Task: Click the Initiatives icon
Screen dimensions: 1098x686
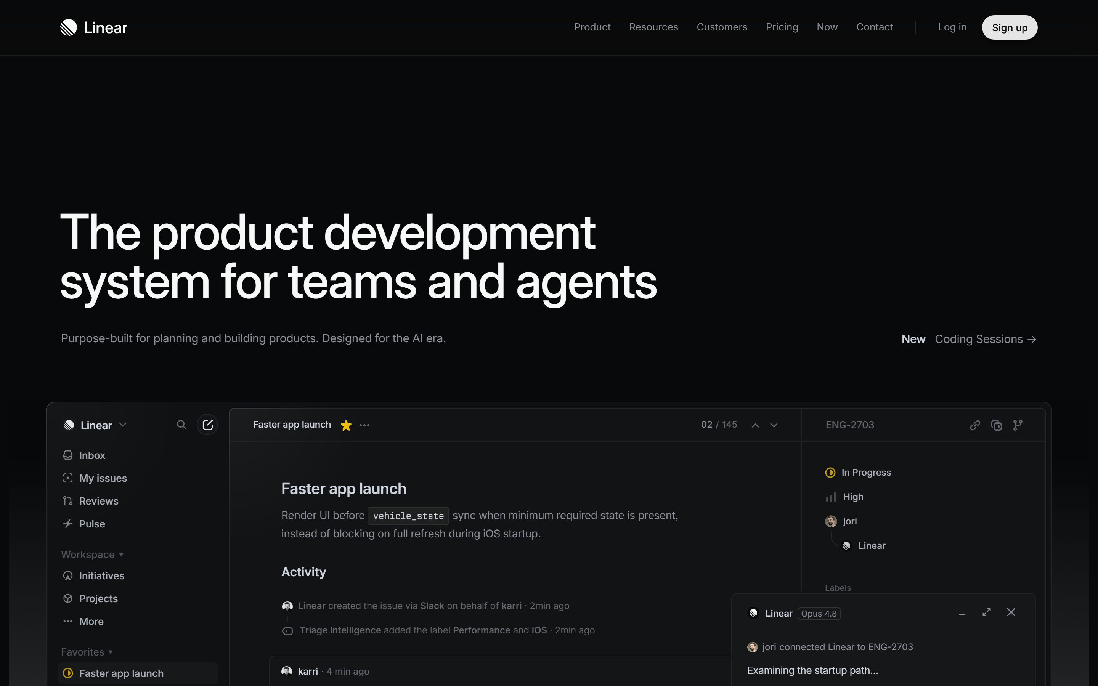Action: 67,576
